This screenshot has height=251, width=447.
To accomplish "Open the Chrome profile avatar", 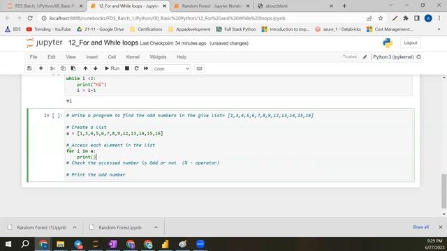I will click(428, 18).
